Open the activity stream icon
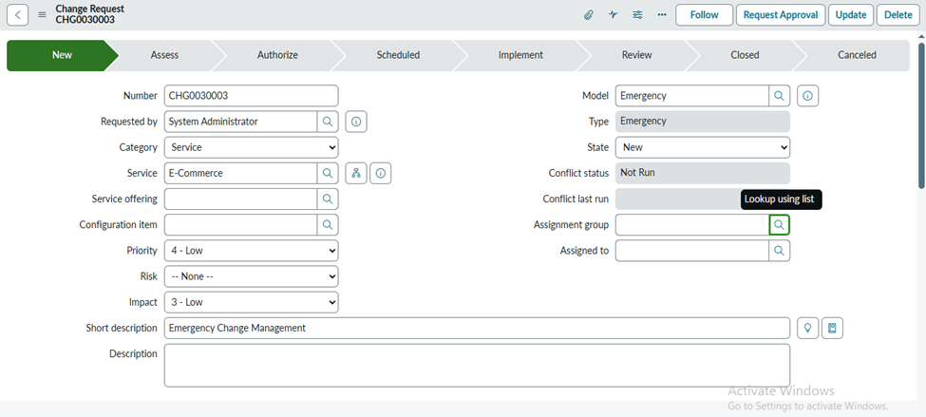 tap(614, 15)
